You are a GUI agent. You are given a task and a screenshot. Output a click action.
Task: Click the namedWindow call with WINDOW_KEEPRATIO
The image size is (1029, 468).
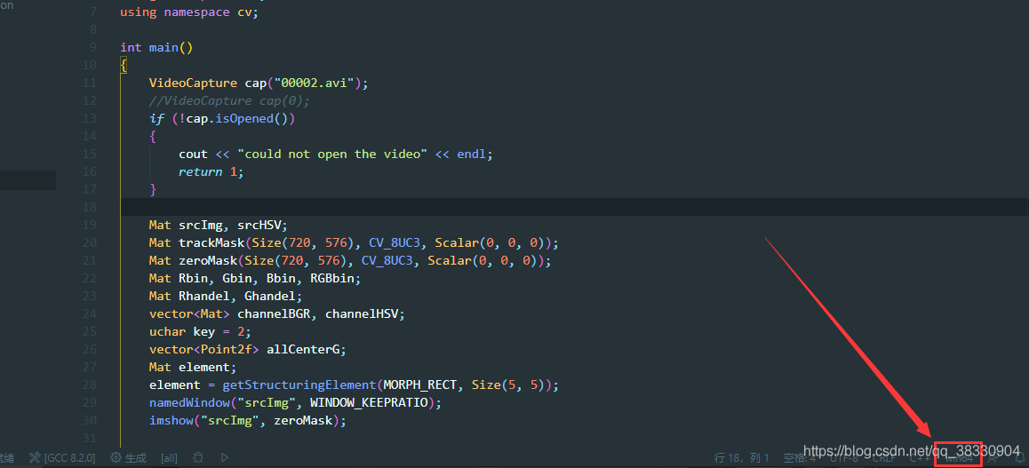(x=295, y=401)
